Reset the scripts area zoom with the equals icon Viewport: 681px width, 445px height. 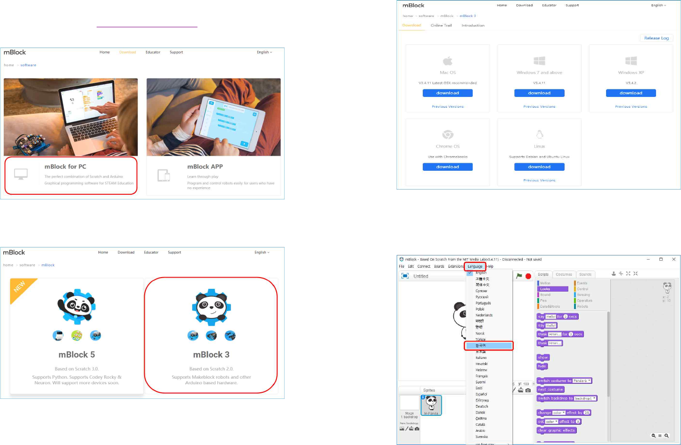click(x=660, y=436)
